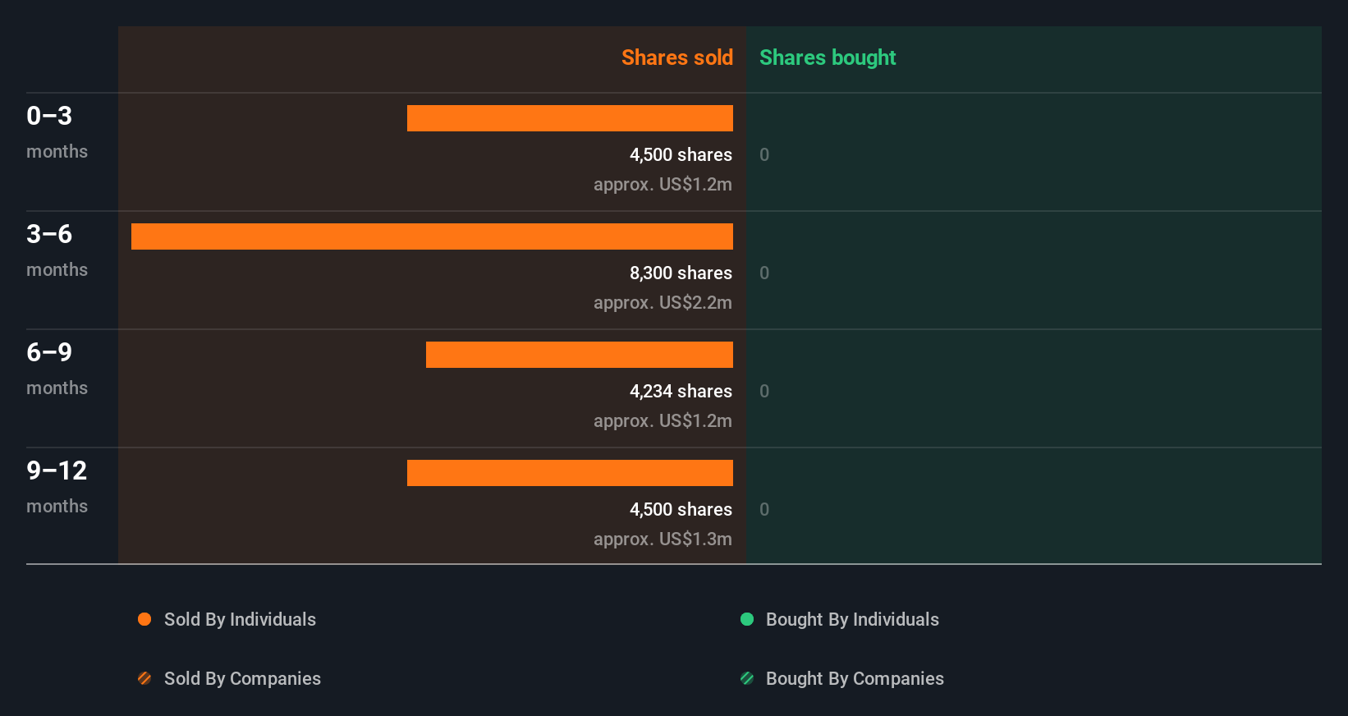1348x716 pixels.
Task: Click the green Bought By Individuals legend dot
Action: coord(747,619)
